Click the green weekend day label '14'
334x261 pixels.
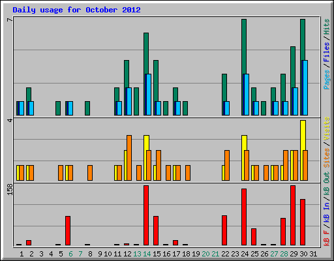147,254
